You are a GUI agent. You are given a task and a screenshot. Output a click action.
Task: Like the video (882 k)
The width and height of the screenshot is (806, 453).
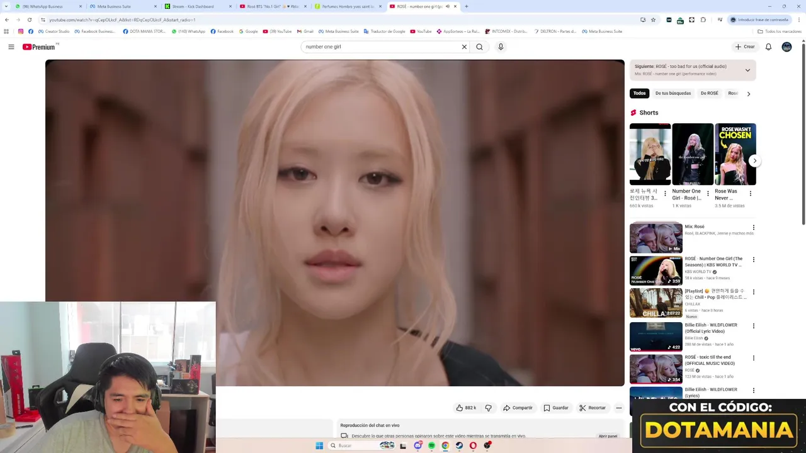coord(466,408)
